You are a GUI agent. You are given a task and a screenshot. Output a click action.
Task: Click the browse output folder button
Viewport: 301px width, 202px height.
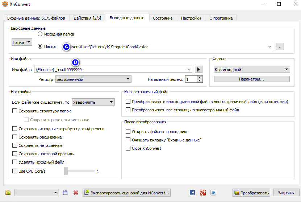(x=279, y=46)
